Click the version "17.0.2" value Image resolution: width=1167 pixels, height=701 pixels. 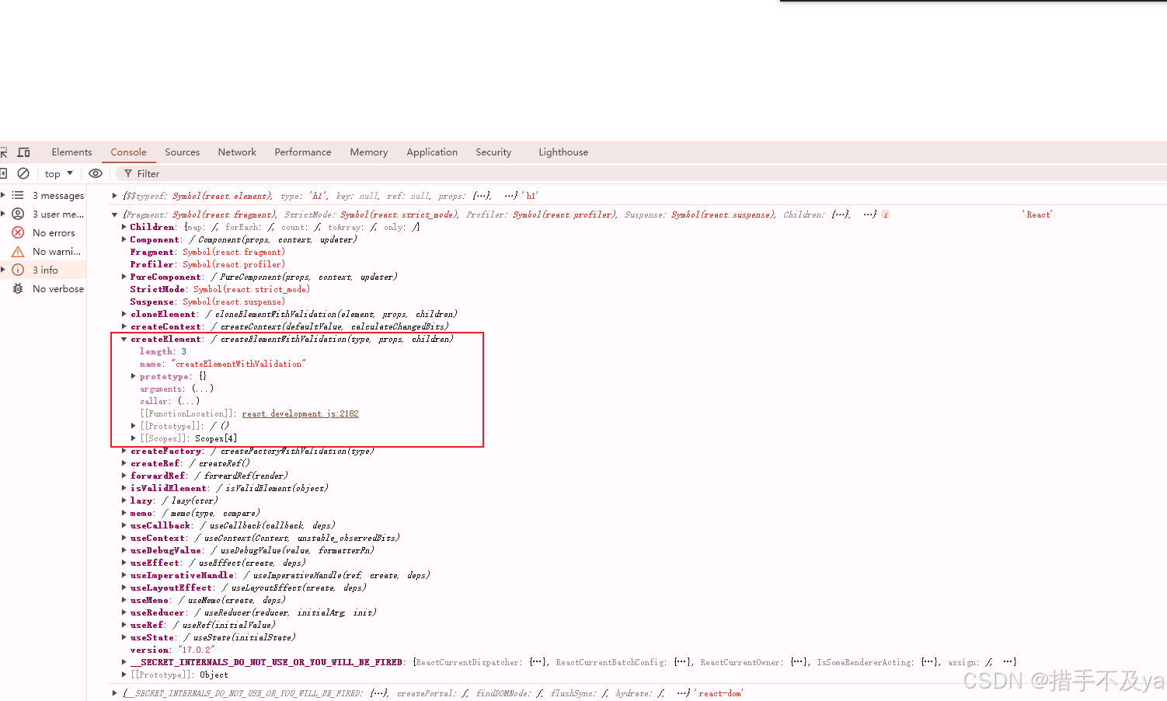pos(197,650)
